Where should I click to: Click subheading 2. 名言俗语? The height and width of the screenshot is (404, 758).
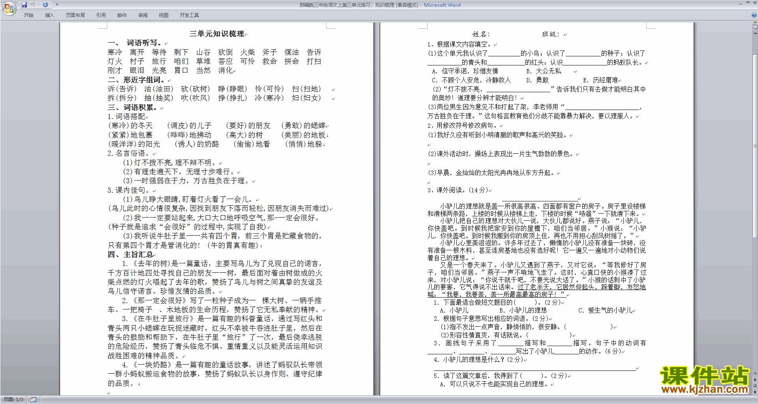[130, 153]
